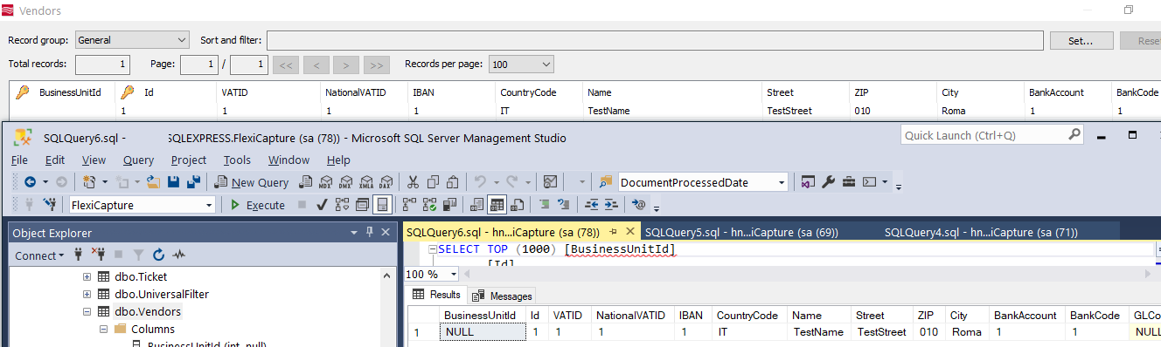Open a new XMLA query
Screen dimensions: 1161x347
click(x=366, y=182)
